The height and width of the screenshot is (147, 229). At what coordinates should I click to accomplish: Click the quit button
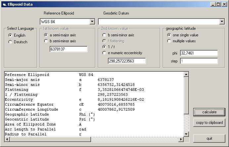pyautogui.click(x=209, y=138)
